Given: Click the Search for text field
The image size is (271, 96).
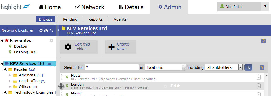Looking at the screenshot, I should coord(112,67).
